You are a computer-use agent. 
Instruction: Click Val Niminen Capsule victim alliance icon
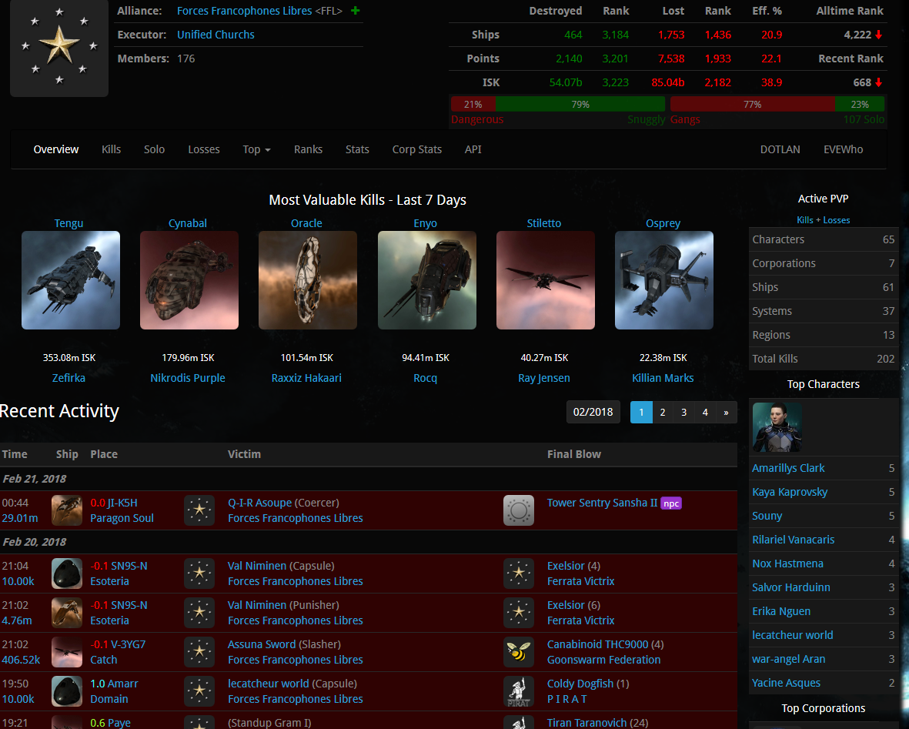coord(199,574)
